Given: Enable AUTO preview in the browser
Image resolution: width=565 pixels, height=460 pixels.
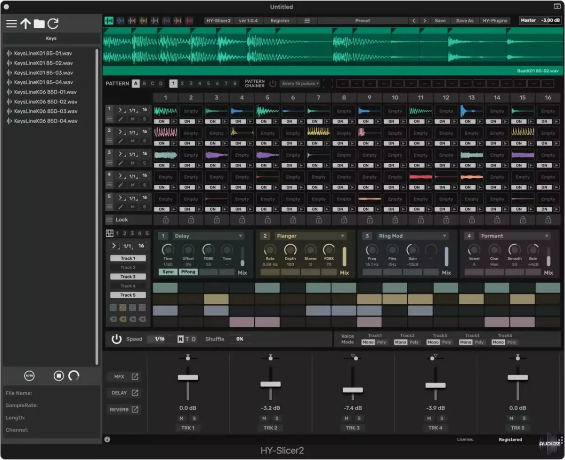Looking at the screenshot, I should 29,376.
